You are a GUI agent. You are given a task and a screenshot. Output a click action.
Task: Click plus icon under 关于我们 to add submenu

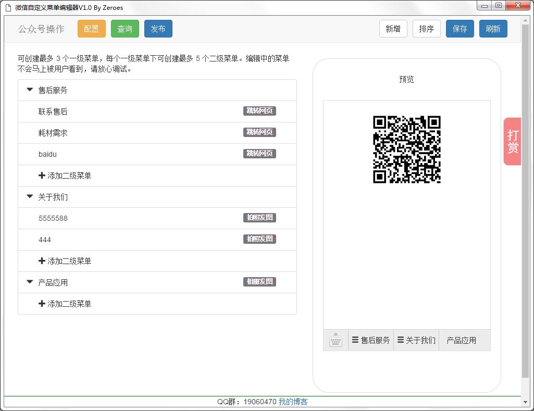42,261
